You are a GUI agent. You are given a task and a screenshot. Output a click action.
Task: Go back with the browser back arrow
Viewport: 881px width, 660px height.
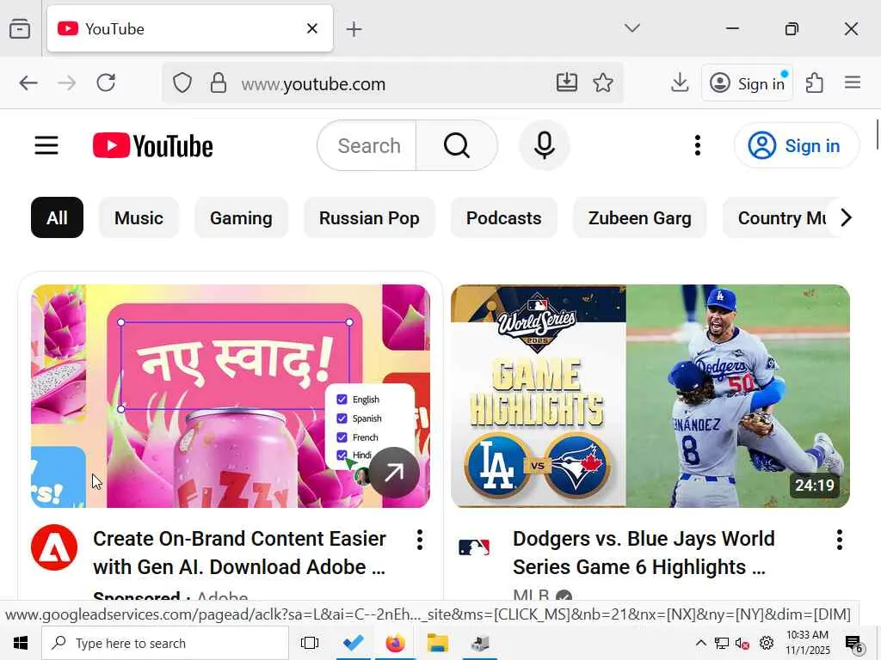[x=28, y=83]
